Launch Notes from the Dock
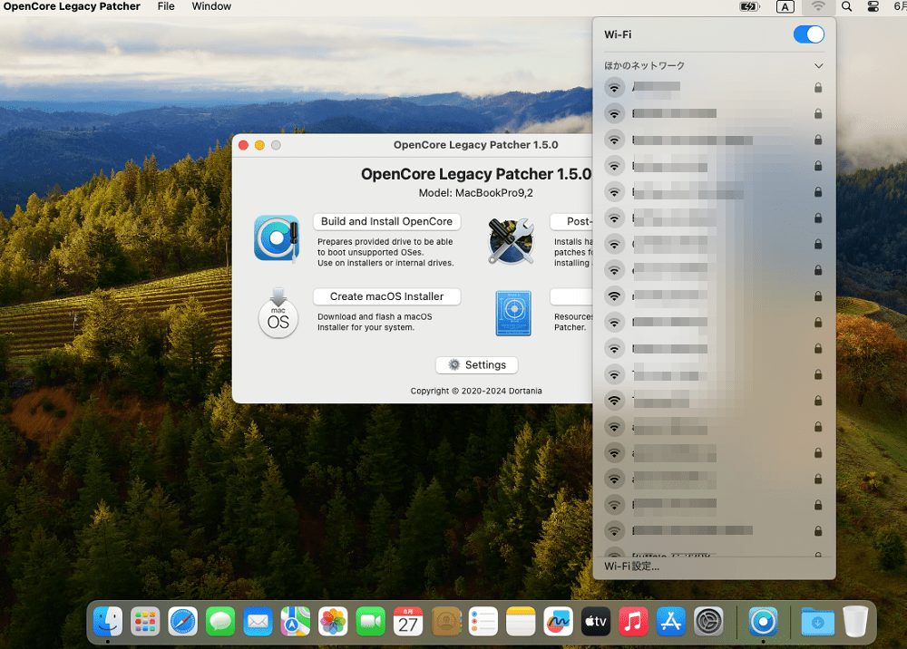Screen dimensions: 907x649 521,621
